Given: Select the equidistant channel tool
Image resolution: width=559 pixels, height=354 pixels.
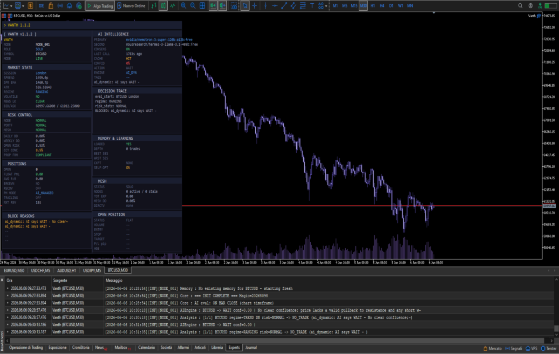Looking at the screenshot, I should click(293, 6).
